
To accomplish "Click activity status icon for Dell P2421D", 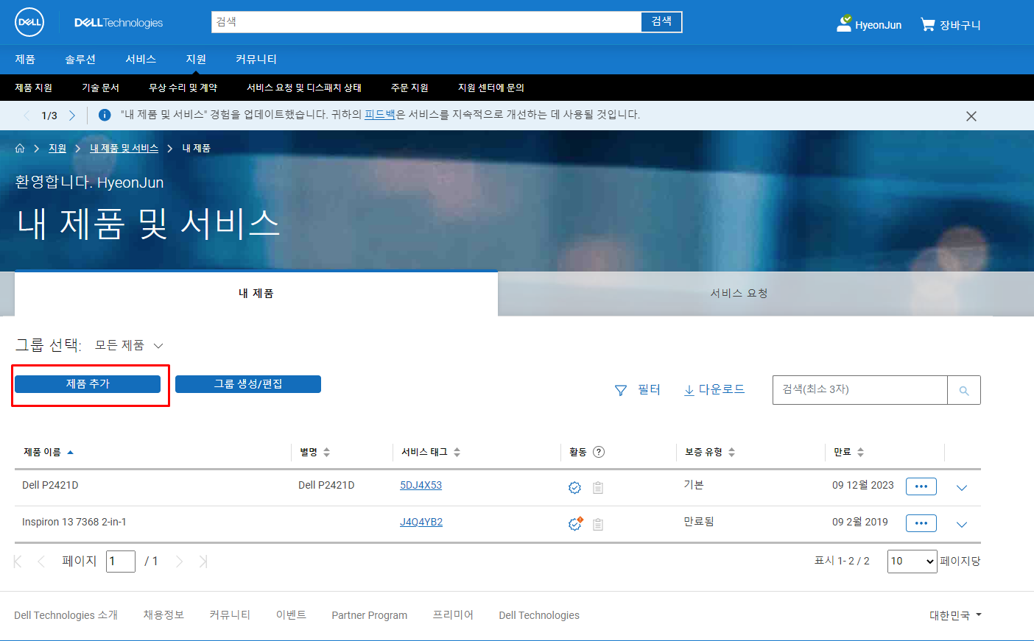I will point(575,487).
